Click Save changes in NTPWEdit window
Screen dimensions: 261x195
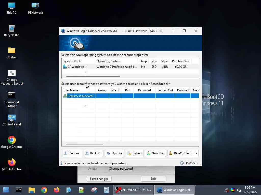tap(99, 179)
